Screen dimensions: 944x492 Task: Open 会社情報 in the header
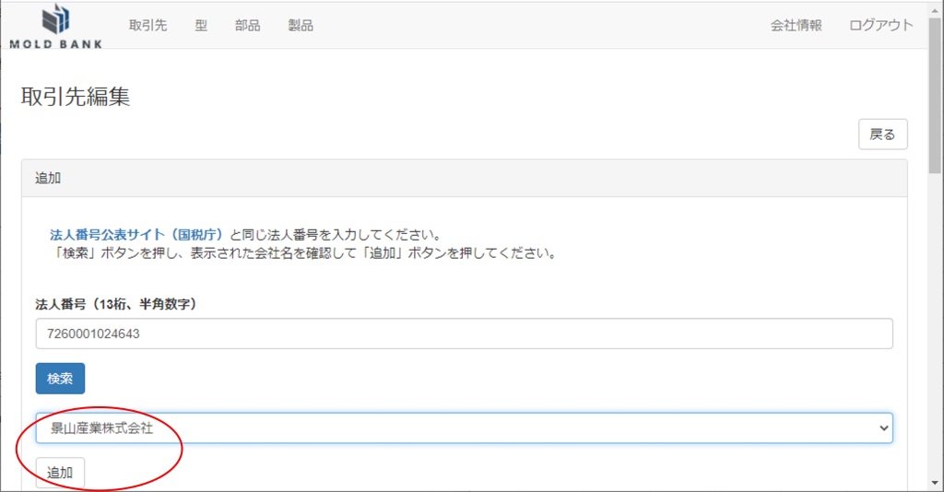click(x=796, y=26)
